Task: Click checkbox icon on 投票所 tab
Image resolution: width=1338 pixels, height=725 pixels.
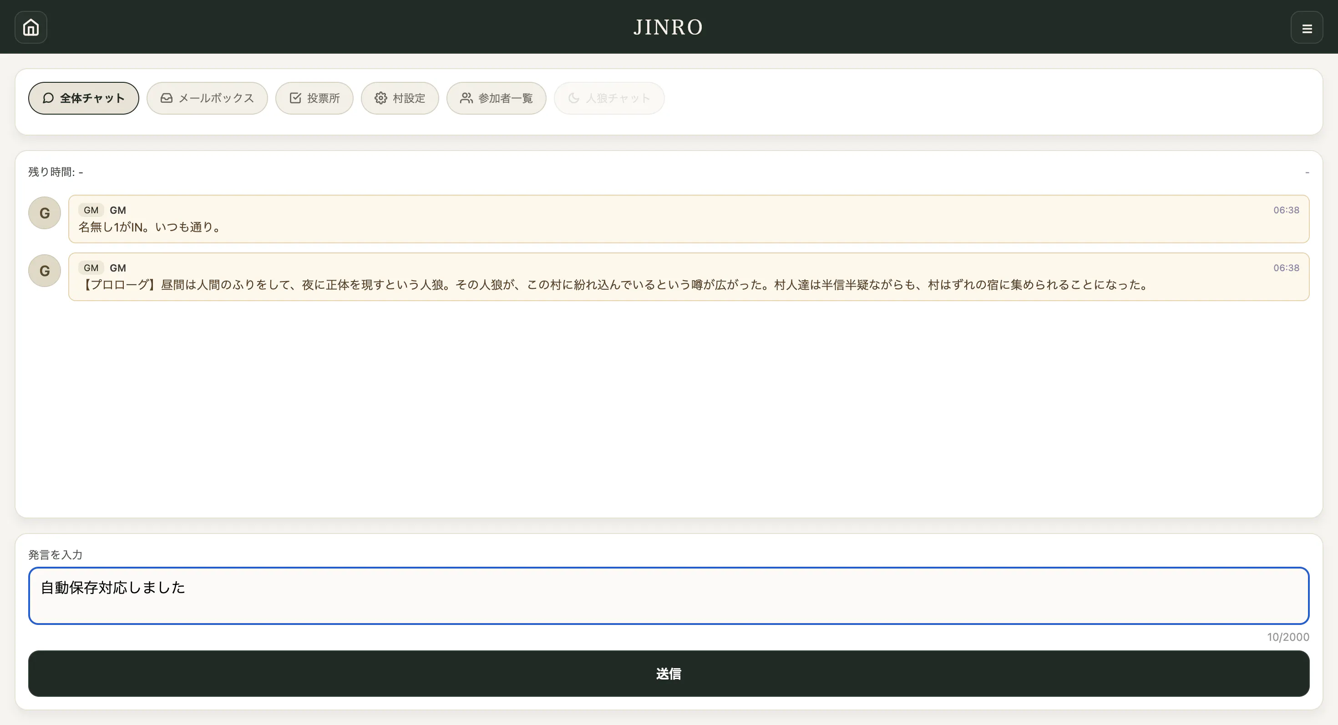Action: [x=295, y=98]
